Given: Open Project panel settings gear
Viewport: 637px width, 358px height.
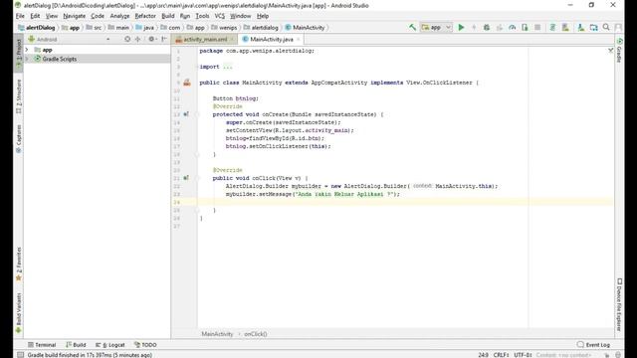Looking at the screenshot, I should (x=152, y=39).
